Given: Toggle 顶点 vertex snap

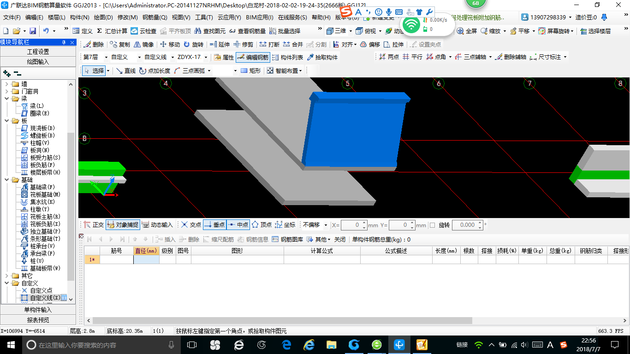Looking at the screenshot, I should [x=261, y=225].
